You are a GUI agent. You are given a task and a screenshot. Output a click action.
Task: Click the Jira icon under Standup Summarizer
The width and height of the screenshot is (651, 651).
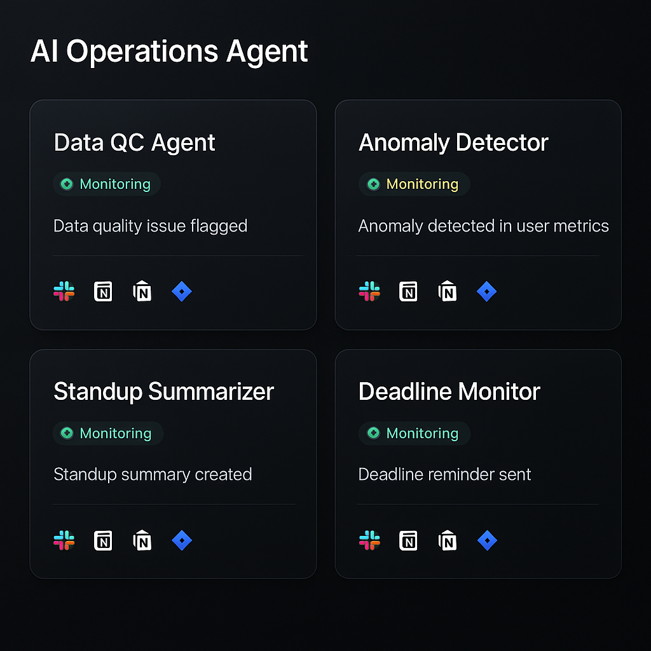tap(182, 540)
